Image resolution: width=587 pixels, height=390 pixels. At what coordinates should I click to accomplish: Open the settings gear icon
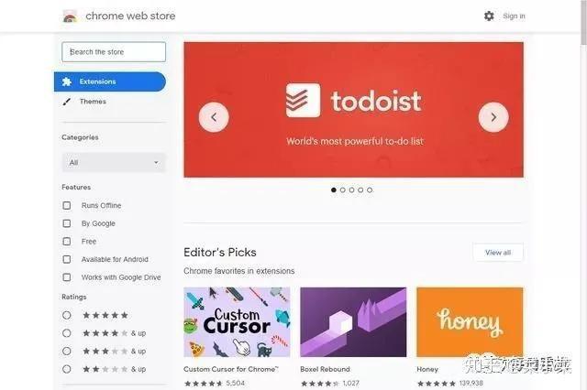[x=489, y=16]
